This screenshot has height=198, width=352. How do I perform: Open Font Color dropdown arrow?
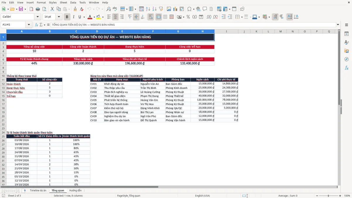[94, 17]
